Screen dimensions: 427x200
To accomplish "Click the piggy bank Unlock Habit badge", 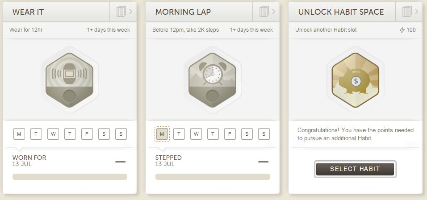I will [355, 80].
